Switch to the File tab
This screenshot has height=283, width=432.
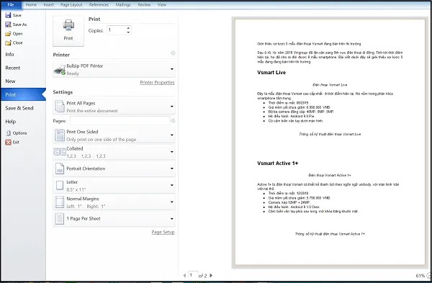click(11, 5)
